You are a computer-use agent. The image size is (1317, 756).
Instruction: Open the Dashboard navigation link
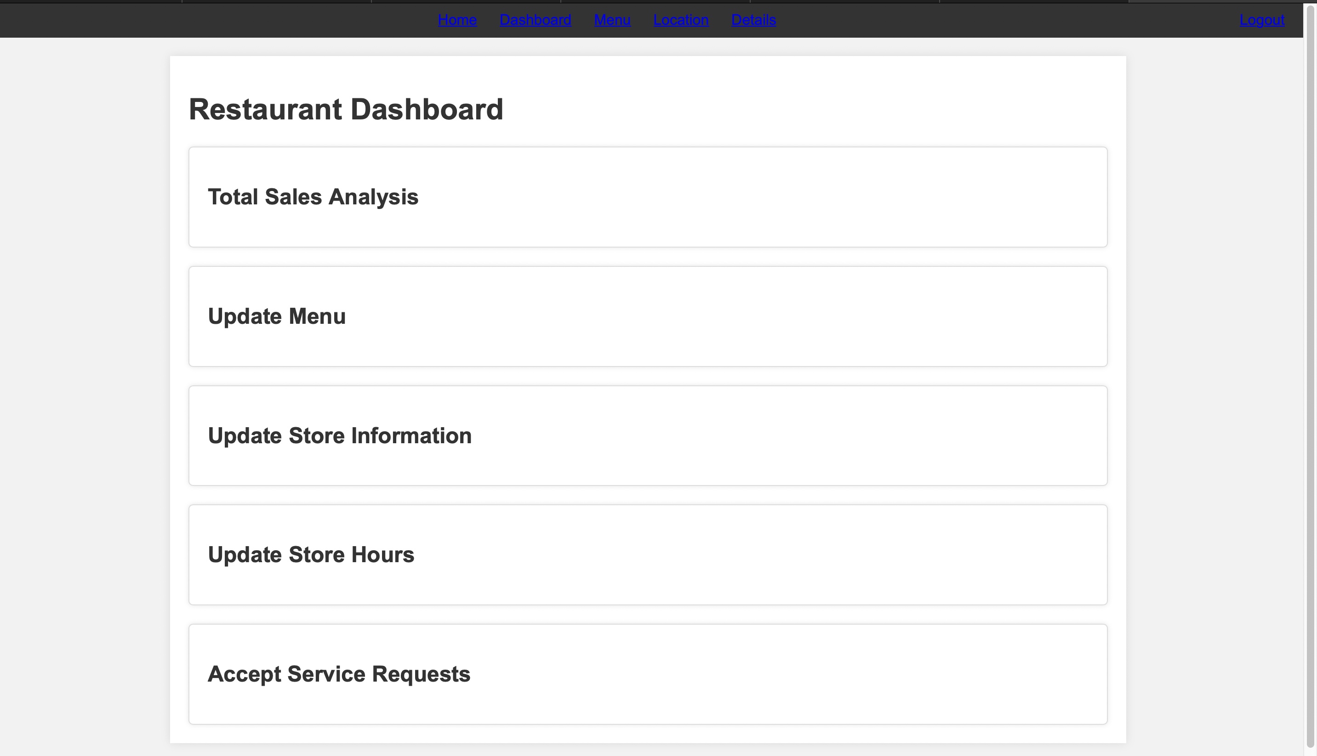[535, 20]
